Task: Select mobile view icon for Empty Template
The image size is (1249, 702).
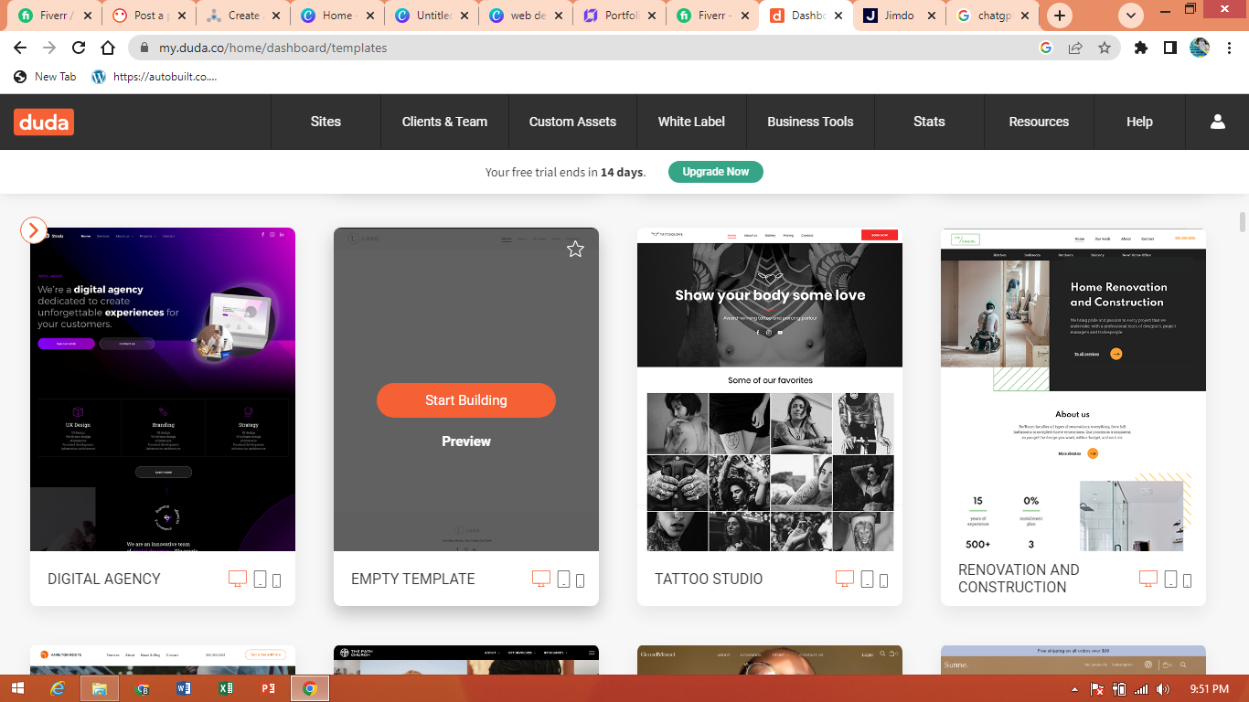Action: pyautogui.click(x=580, y=580)
